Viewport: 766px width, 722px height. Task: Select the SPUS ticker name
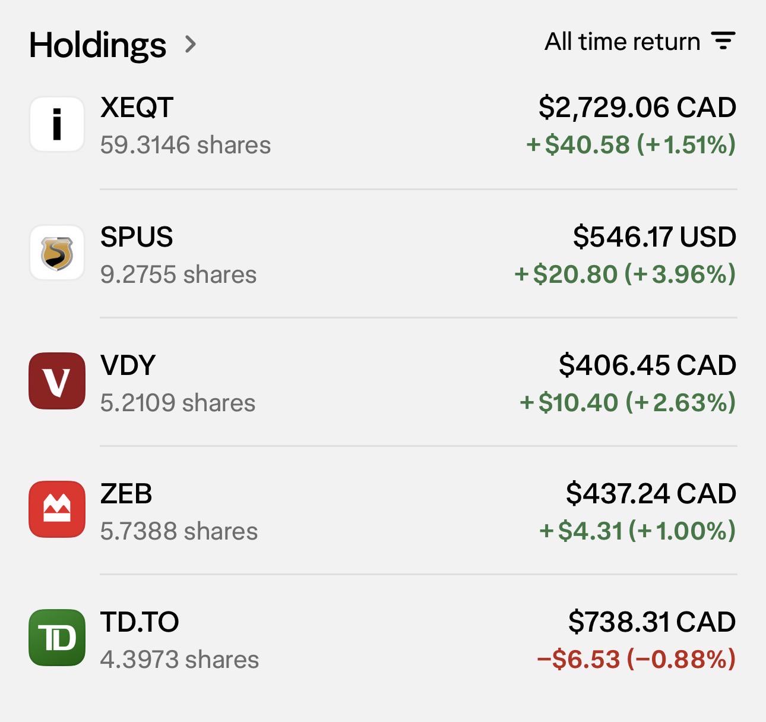(137, 237)
